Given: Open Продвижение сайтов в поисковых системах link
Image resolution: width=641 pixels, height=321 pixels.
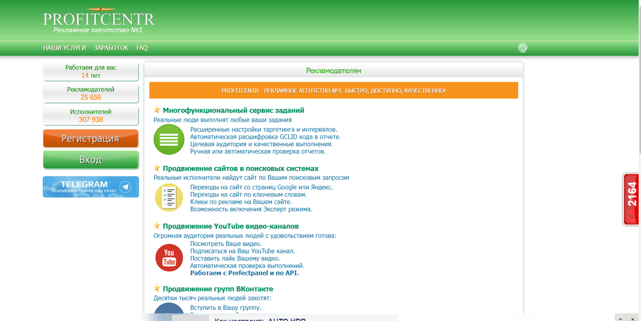Looking at the screenshot, I should [x=240, y=168].
